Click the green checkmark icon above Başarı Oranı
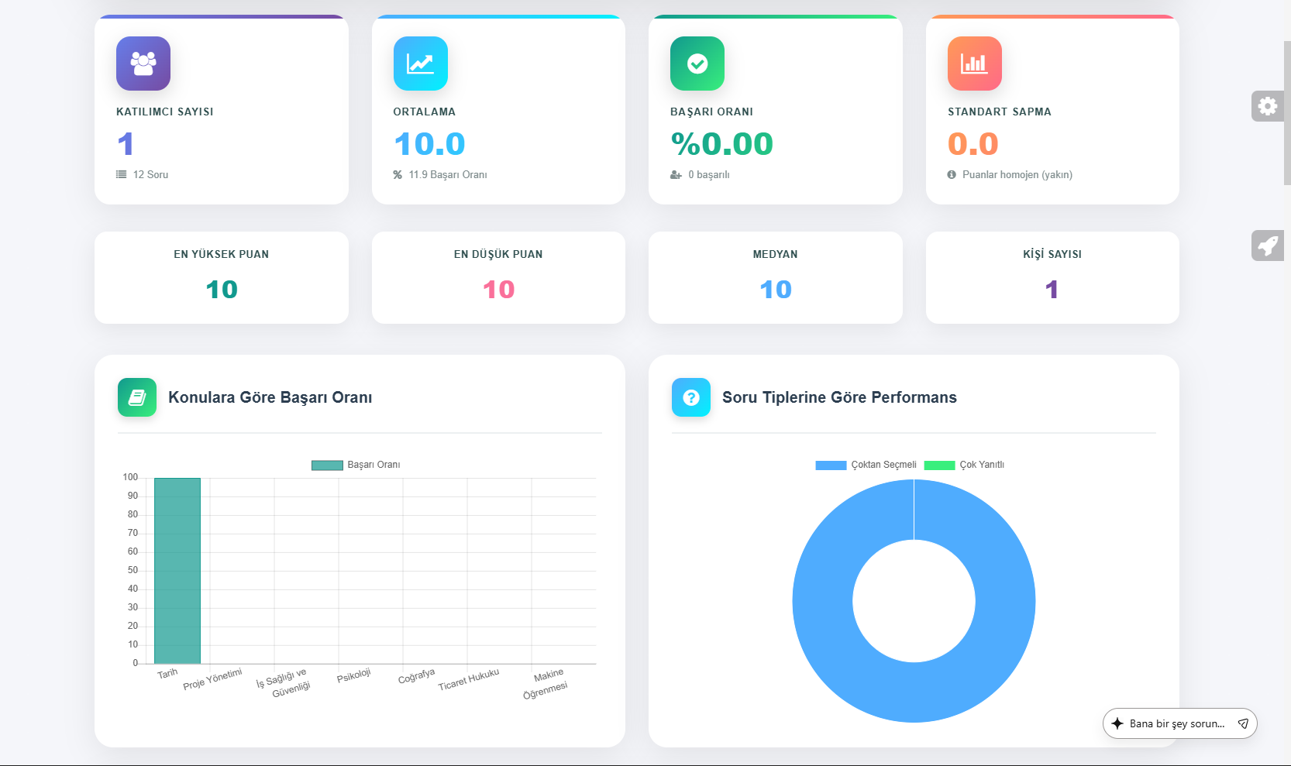The height and width of the screenshot is (766, 1291). pos(697,64)
